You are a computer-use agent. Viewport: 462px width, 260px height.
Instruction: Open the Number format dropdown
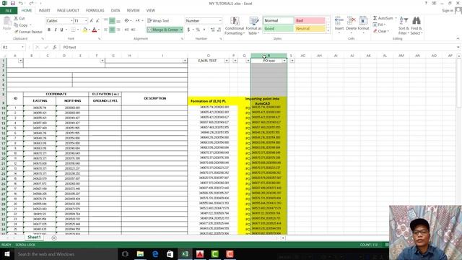pos(220,21)
